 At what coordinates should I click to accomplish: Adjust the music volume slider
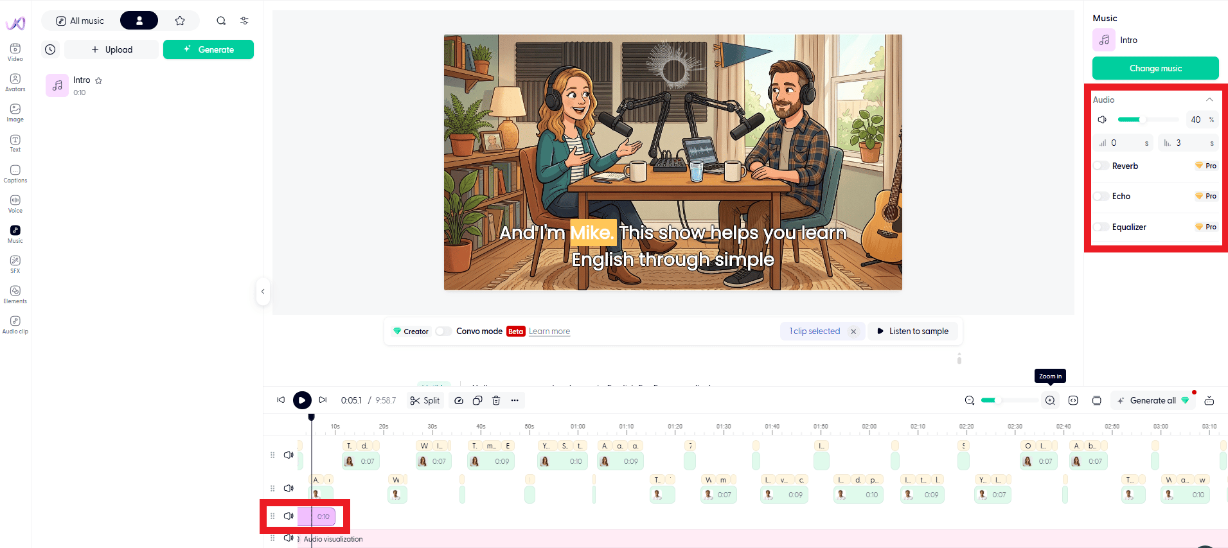pyautogui.click(x=1148, y=119)
